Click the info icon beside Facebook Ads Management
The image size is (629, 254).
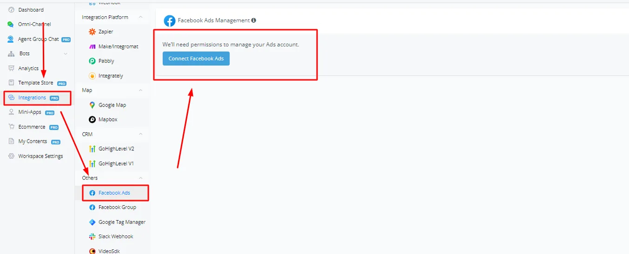[254, 20]
